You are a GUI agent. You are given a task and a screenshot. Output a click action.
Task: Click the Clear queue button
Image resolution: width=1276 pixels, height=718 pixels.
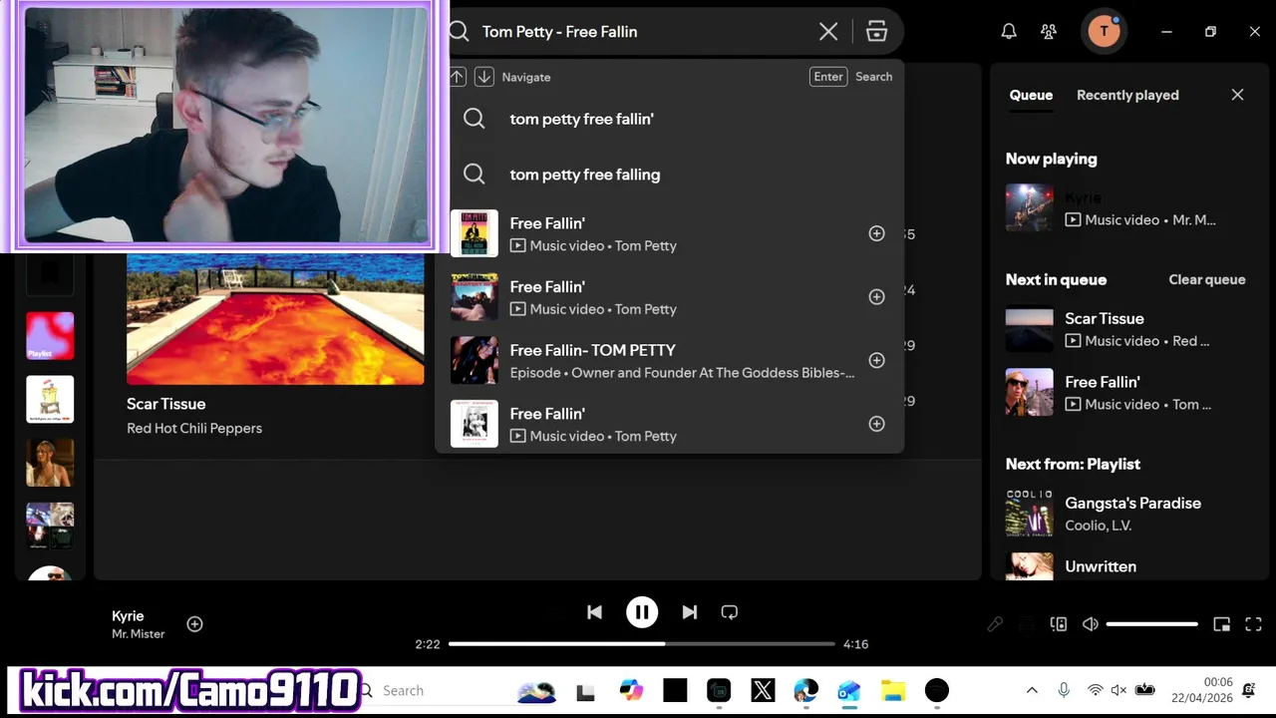point(1206,279)
